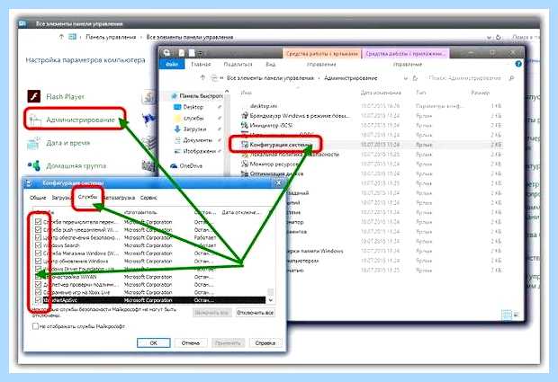
Task: Click the Explorer navigation pane scroll-up arrow
Action: [227, 93]
